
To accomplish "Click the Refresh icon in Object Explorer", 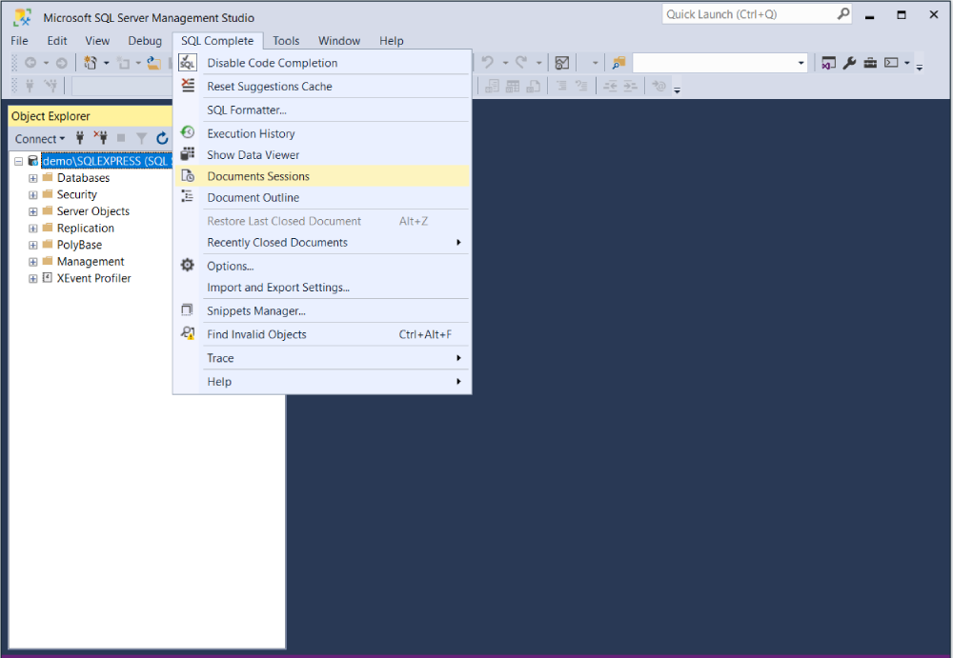I will click(x=162, y=138).
